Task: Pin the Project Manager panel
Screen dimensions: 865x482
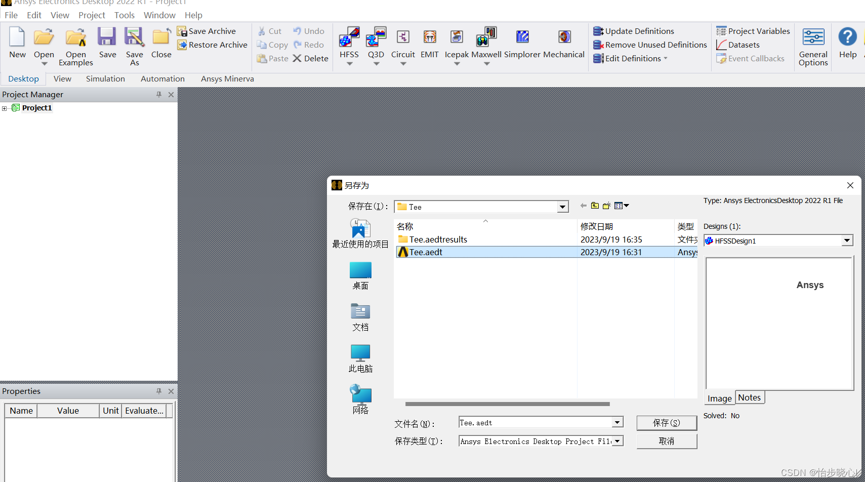Action: (x=159, y=95)
